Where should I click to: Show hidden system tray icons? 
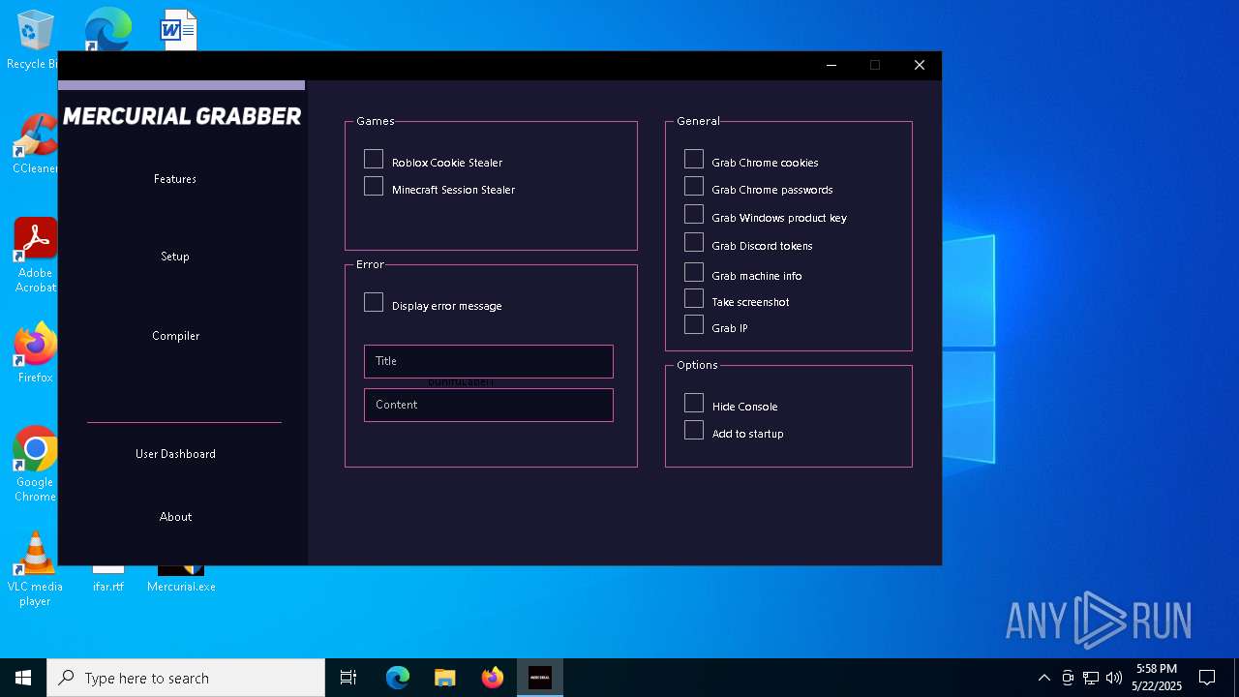coord(1043,678)
